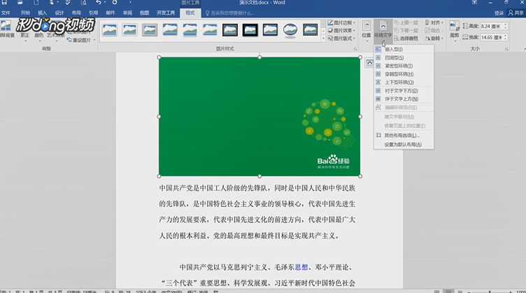The image size is (526, 293).
Task: Click the blue linked word 思想
Action: pyautogui.click(x=301, y=267)
